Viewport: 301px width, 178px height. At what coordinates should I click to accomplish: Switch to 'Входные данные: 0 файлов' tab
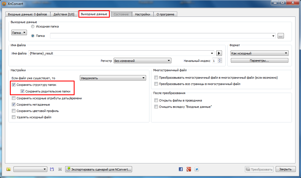coord(28,14)
